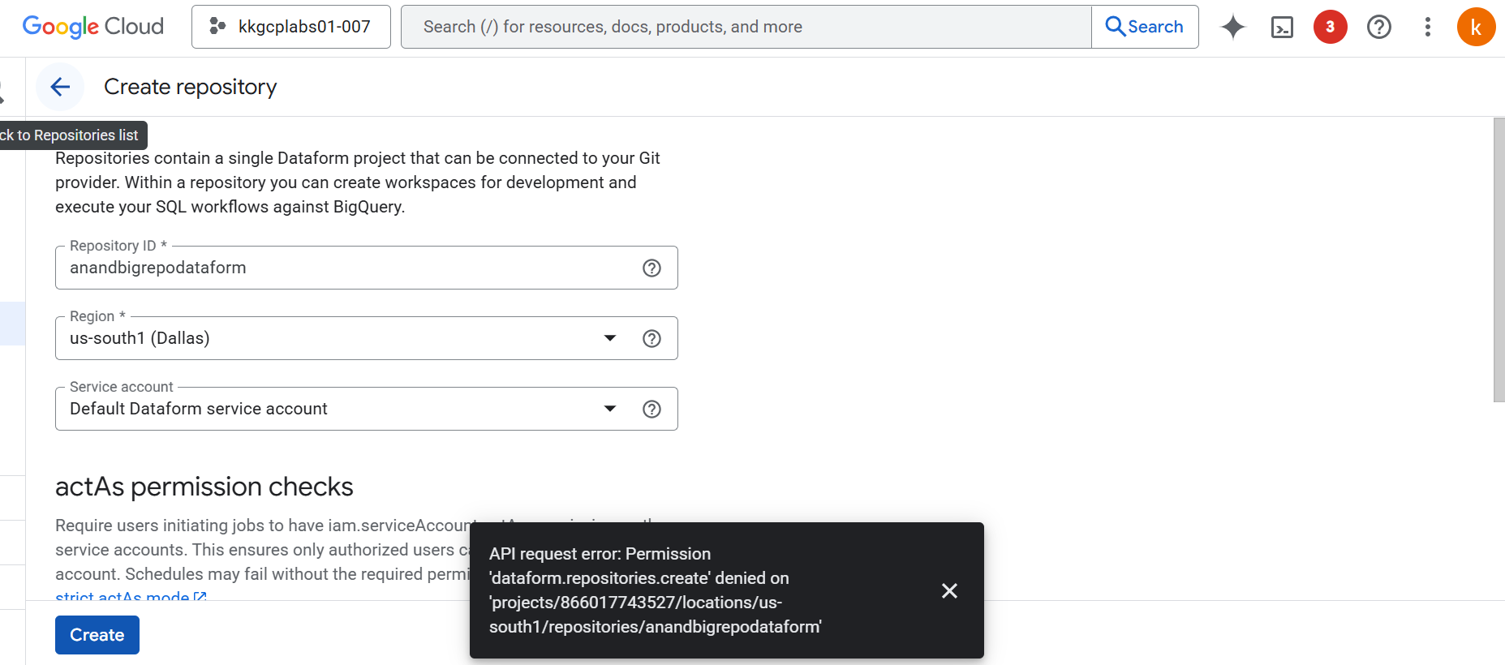Open notifications badge showing 3

pos(1330,27)
